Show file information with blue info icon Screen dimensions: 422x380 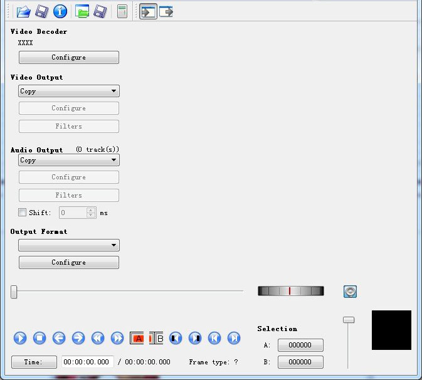60,12
